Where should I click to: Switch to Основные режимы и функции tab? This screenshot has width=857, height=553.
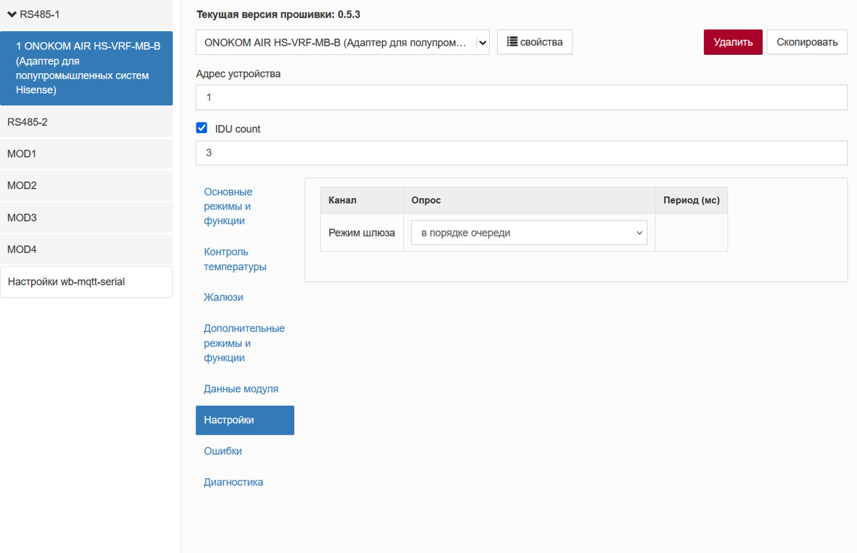[x=228, y=206]
